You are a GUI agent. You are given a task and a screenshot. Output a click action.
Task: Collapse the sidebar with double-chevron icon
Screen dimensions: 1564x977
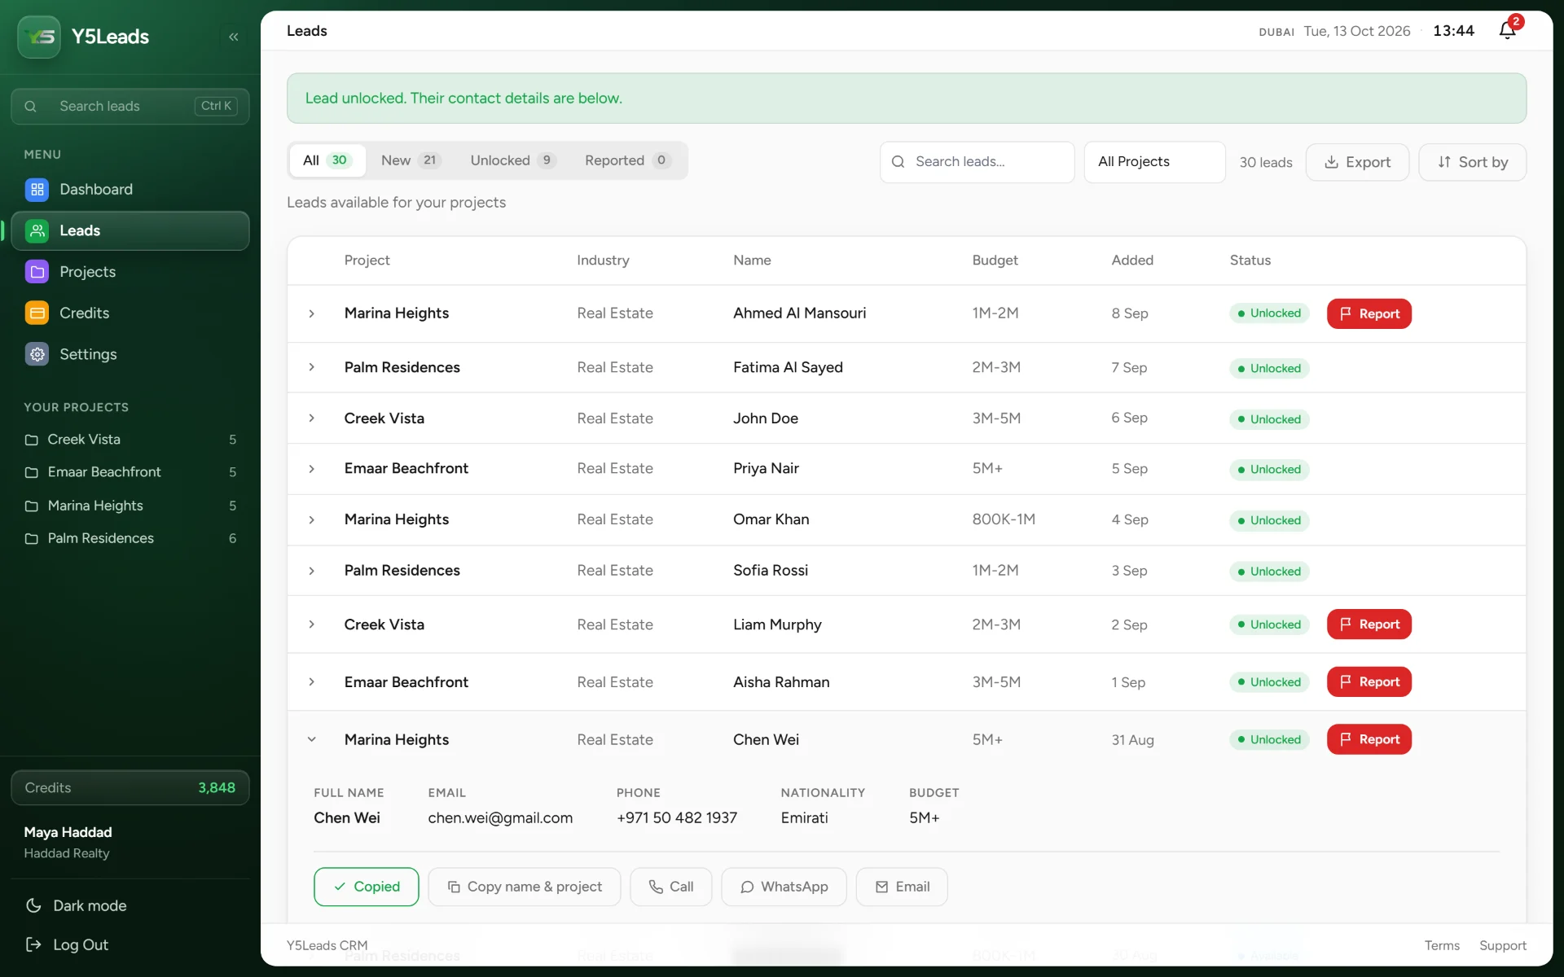coord(234,37)
